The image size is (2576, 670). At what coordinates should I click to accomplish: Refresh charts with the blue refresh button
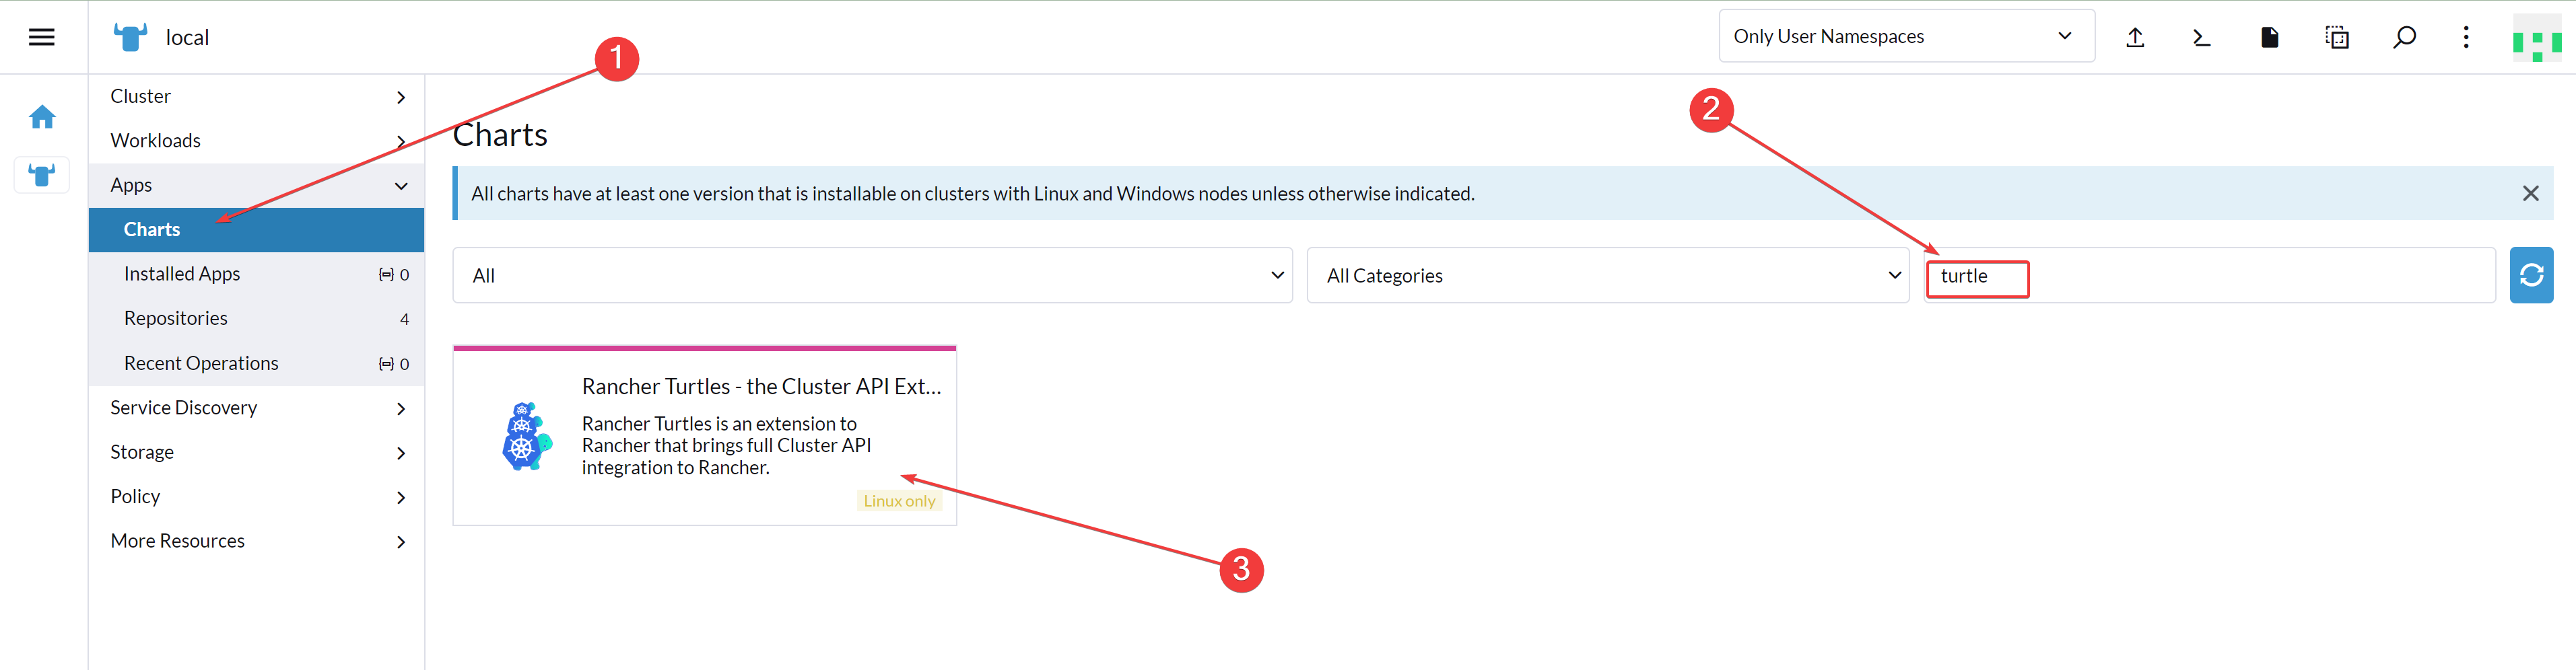click(2531, 274)
